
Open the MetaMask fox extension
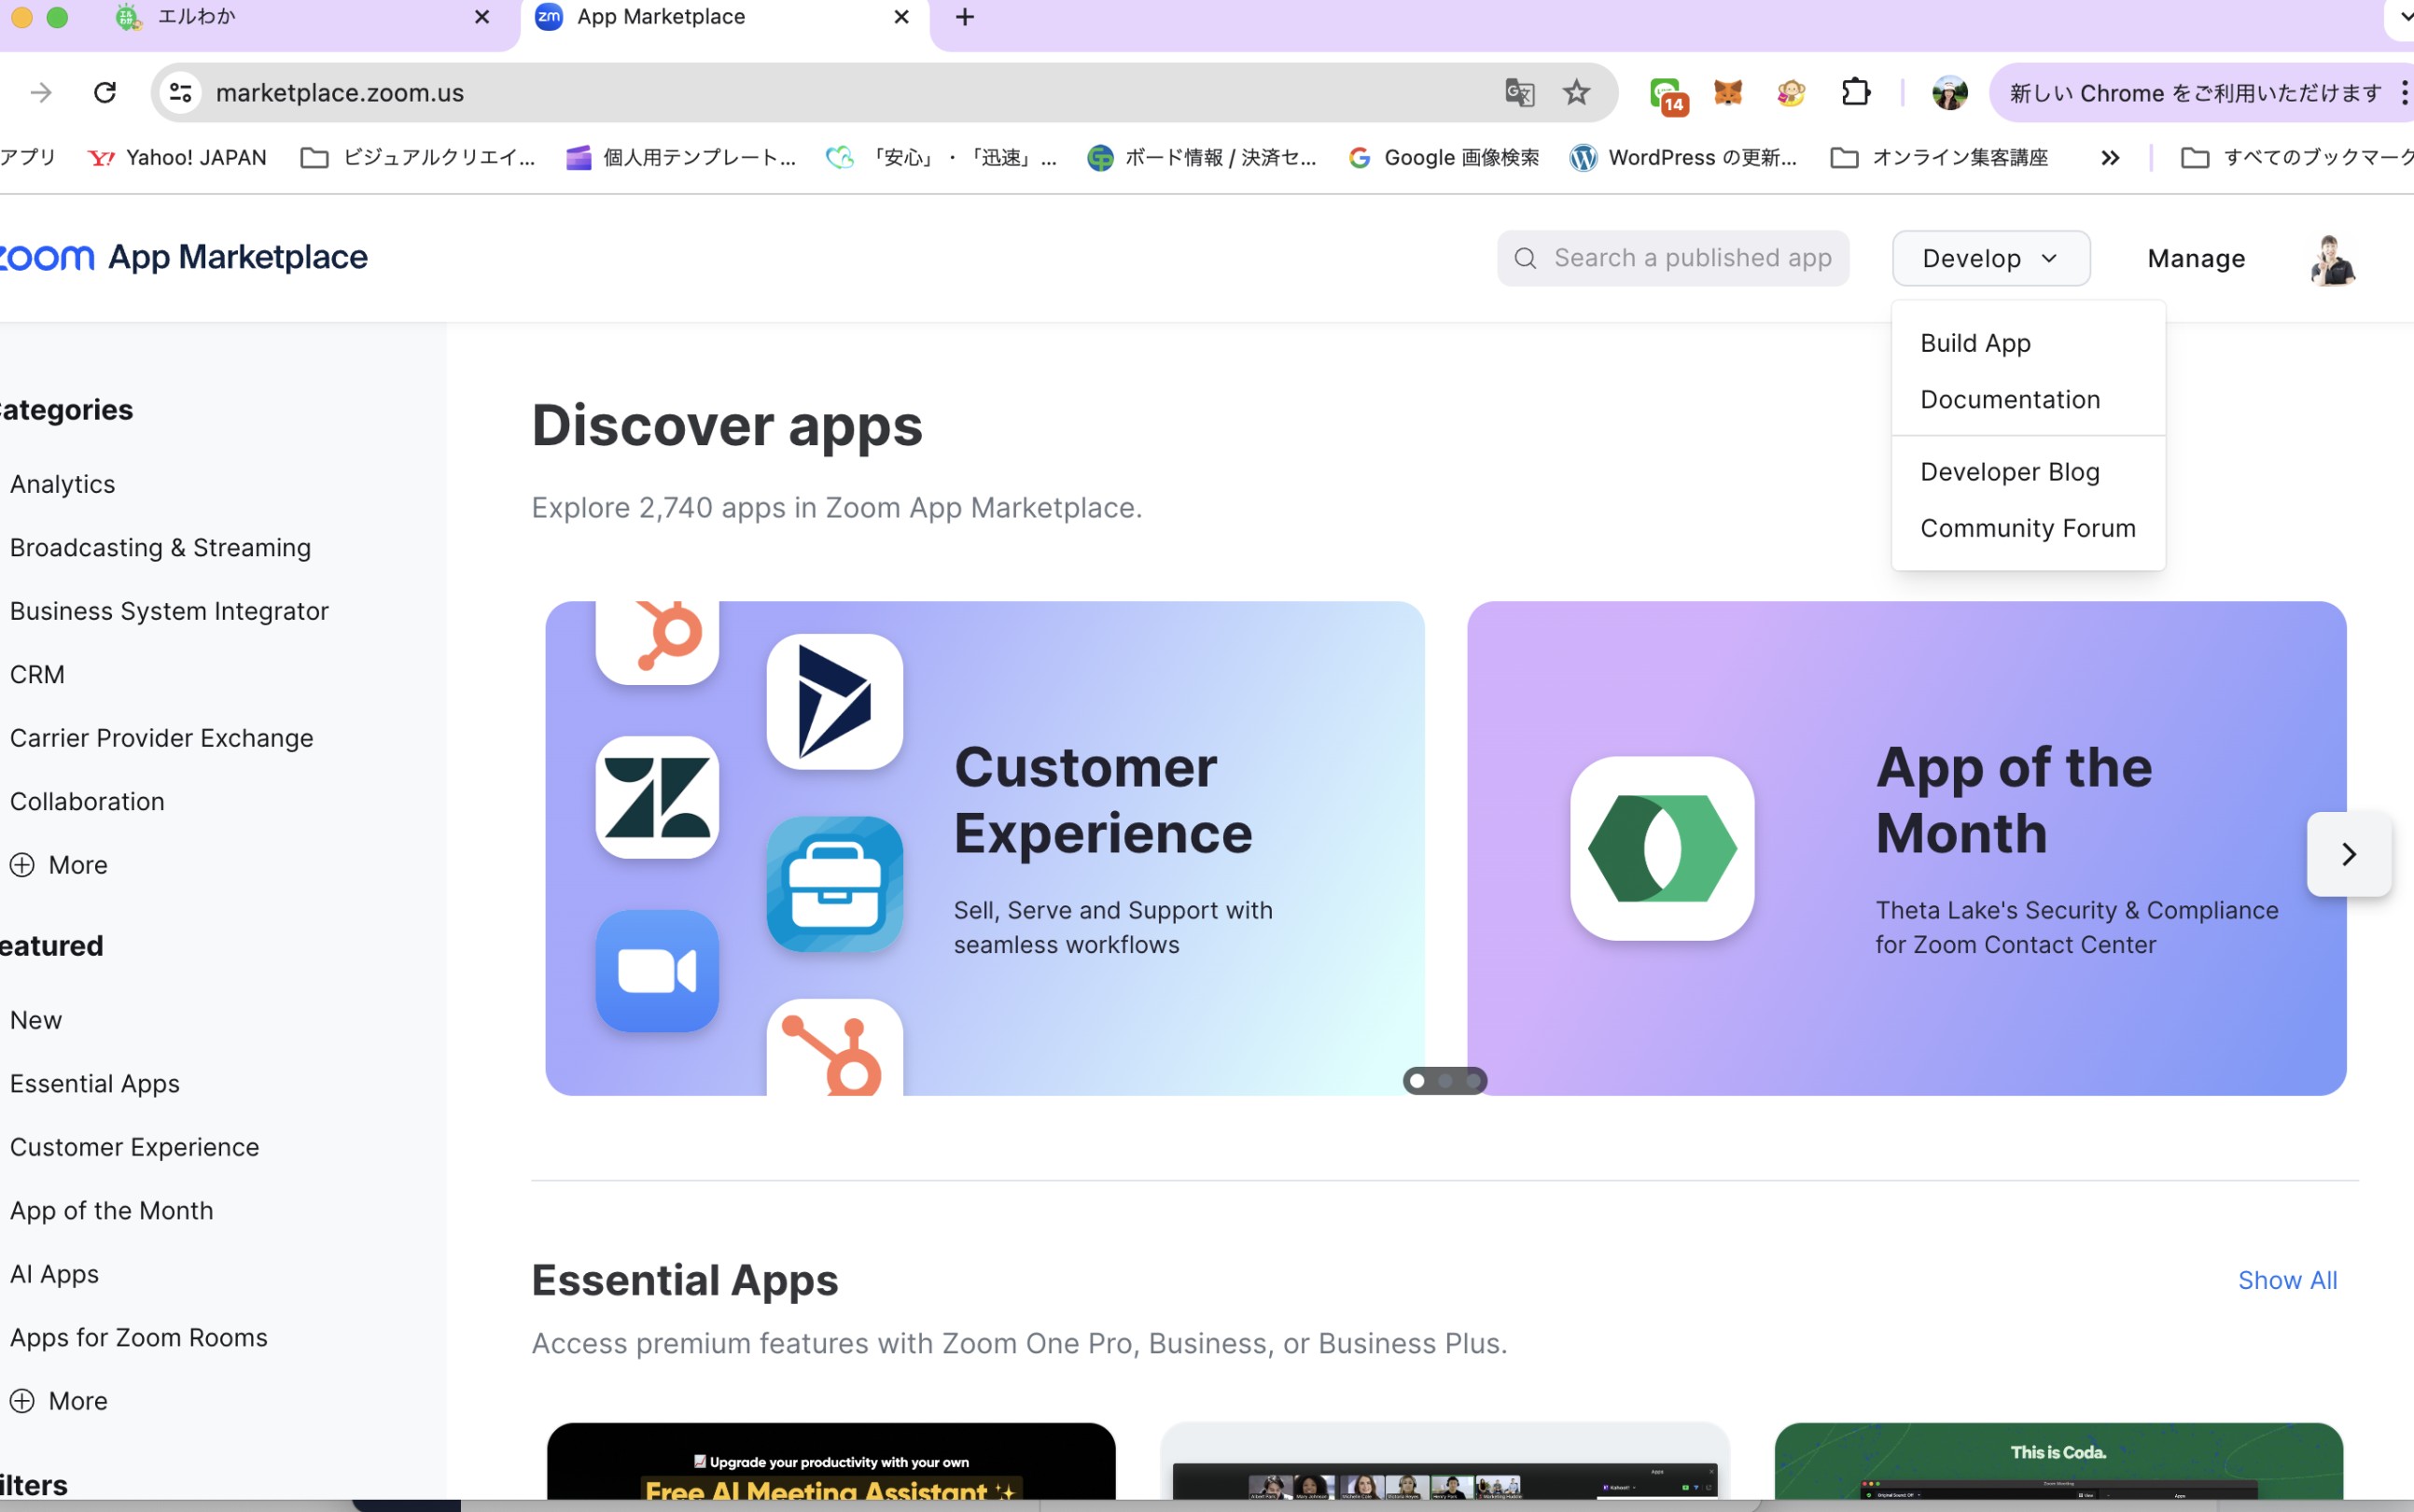pos(1728,93)
